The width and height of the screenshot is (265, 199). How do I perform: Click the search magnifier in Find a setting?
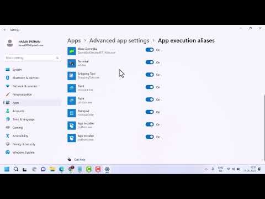(57, 58)
